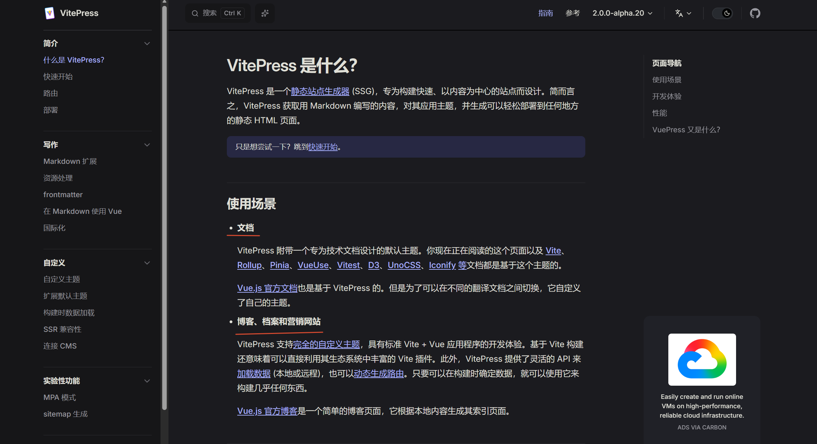Follow the 静态站点生成器 link
The width and height of the screenshot is (817, 444).
tap(320, 91)
